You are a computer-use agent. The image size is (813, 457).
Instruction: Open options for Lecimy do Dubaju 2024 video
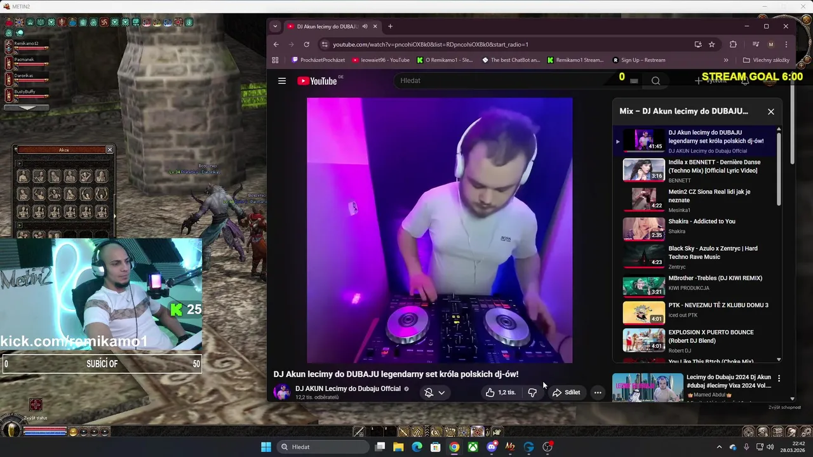tap(779, 378)
